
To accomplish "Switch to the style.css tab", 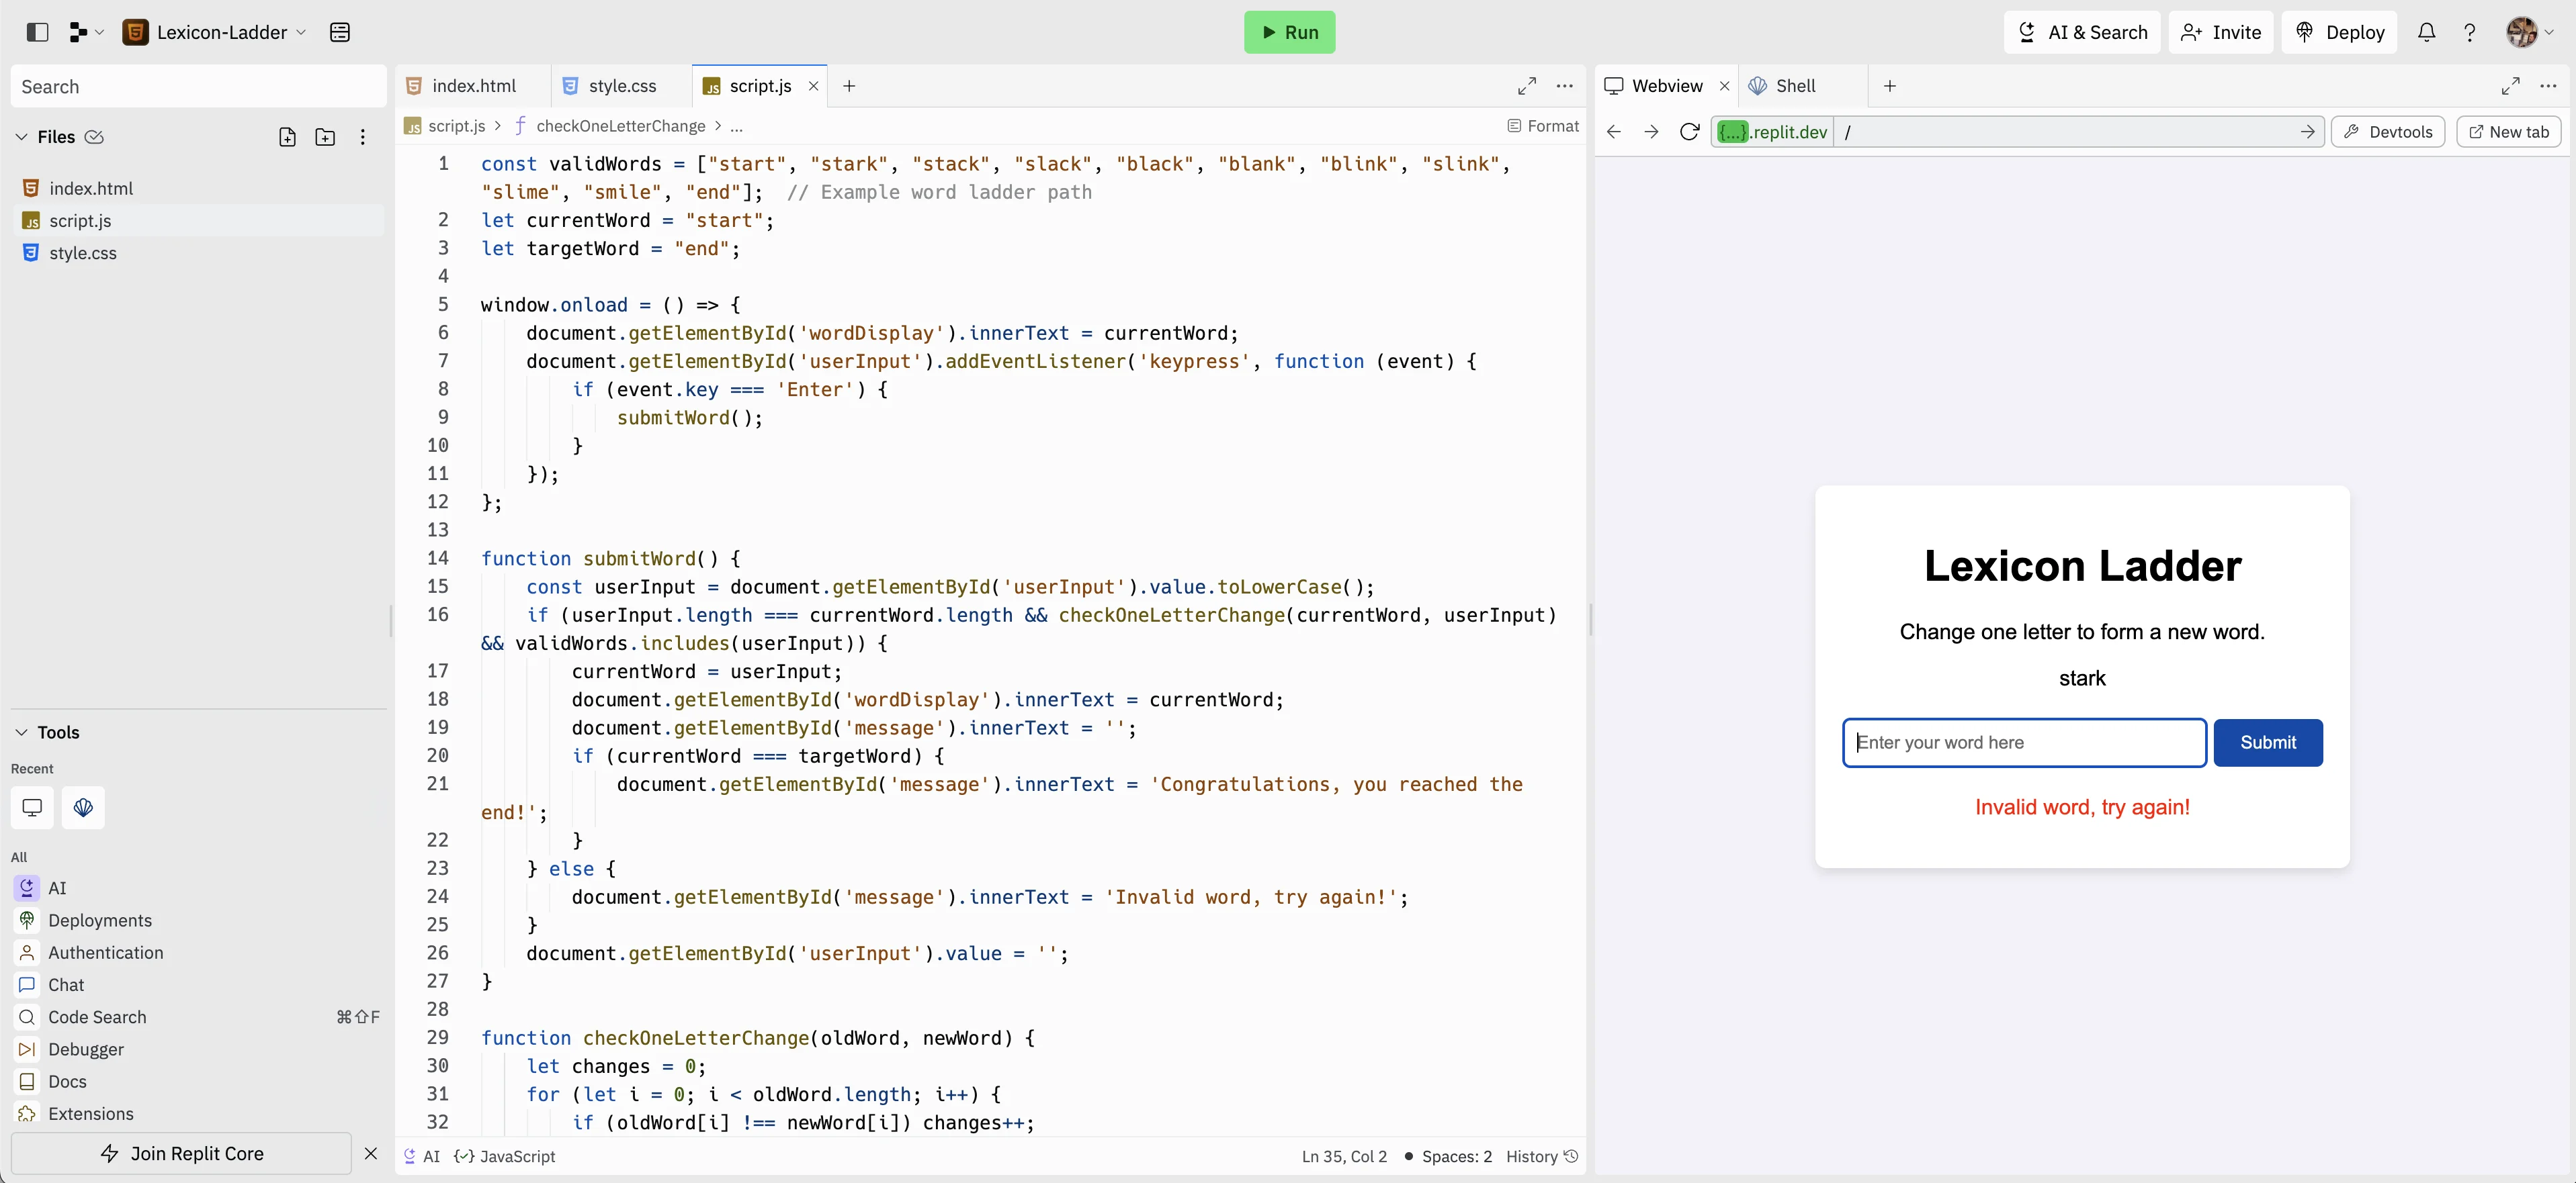I will 621,86.
